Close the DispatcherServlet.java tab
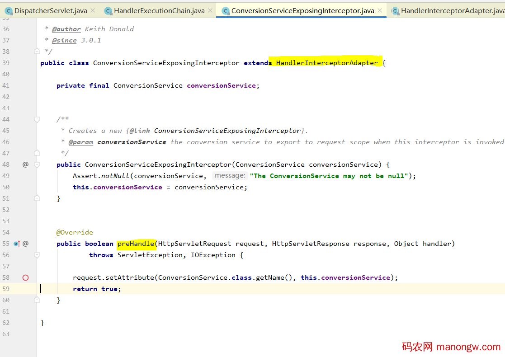Screen dimensions: 505x357 [x=93, y=10]
